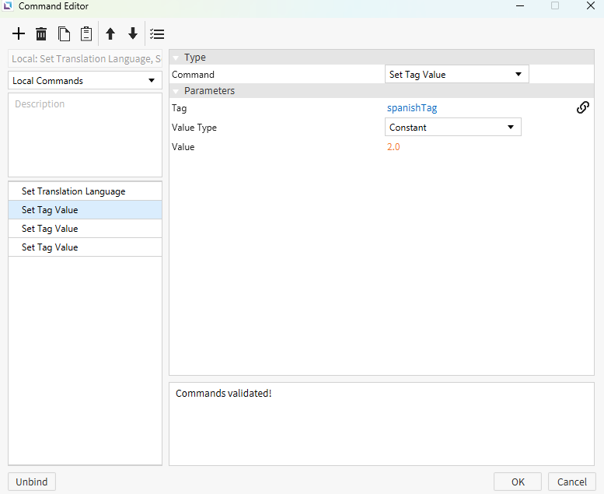Collapse the Parameters section
604x494 pixels.
click(x=176, y=91)
